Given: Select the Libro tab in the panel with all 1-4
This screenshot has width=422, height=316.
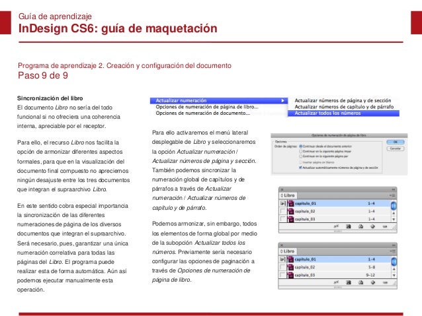Looking at the screenshot, I should pyautogui.click(x=288, y=195).
